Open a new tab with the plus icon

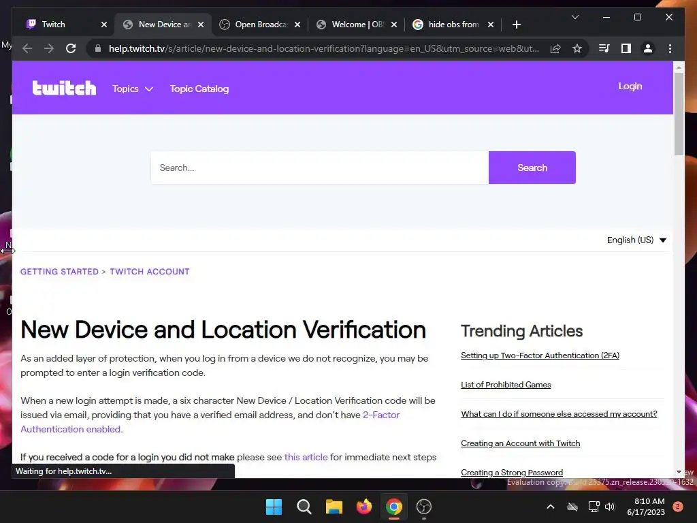[x=516, y=25]
